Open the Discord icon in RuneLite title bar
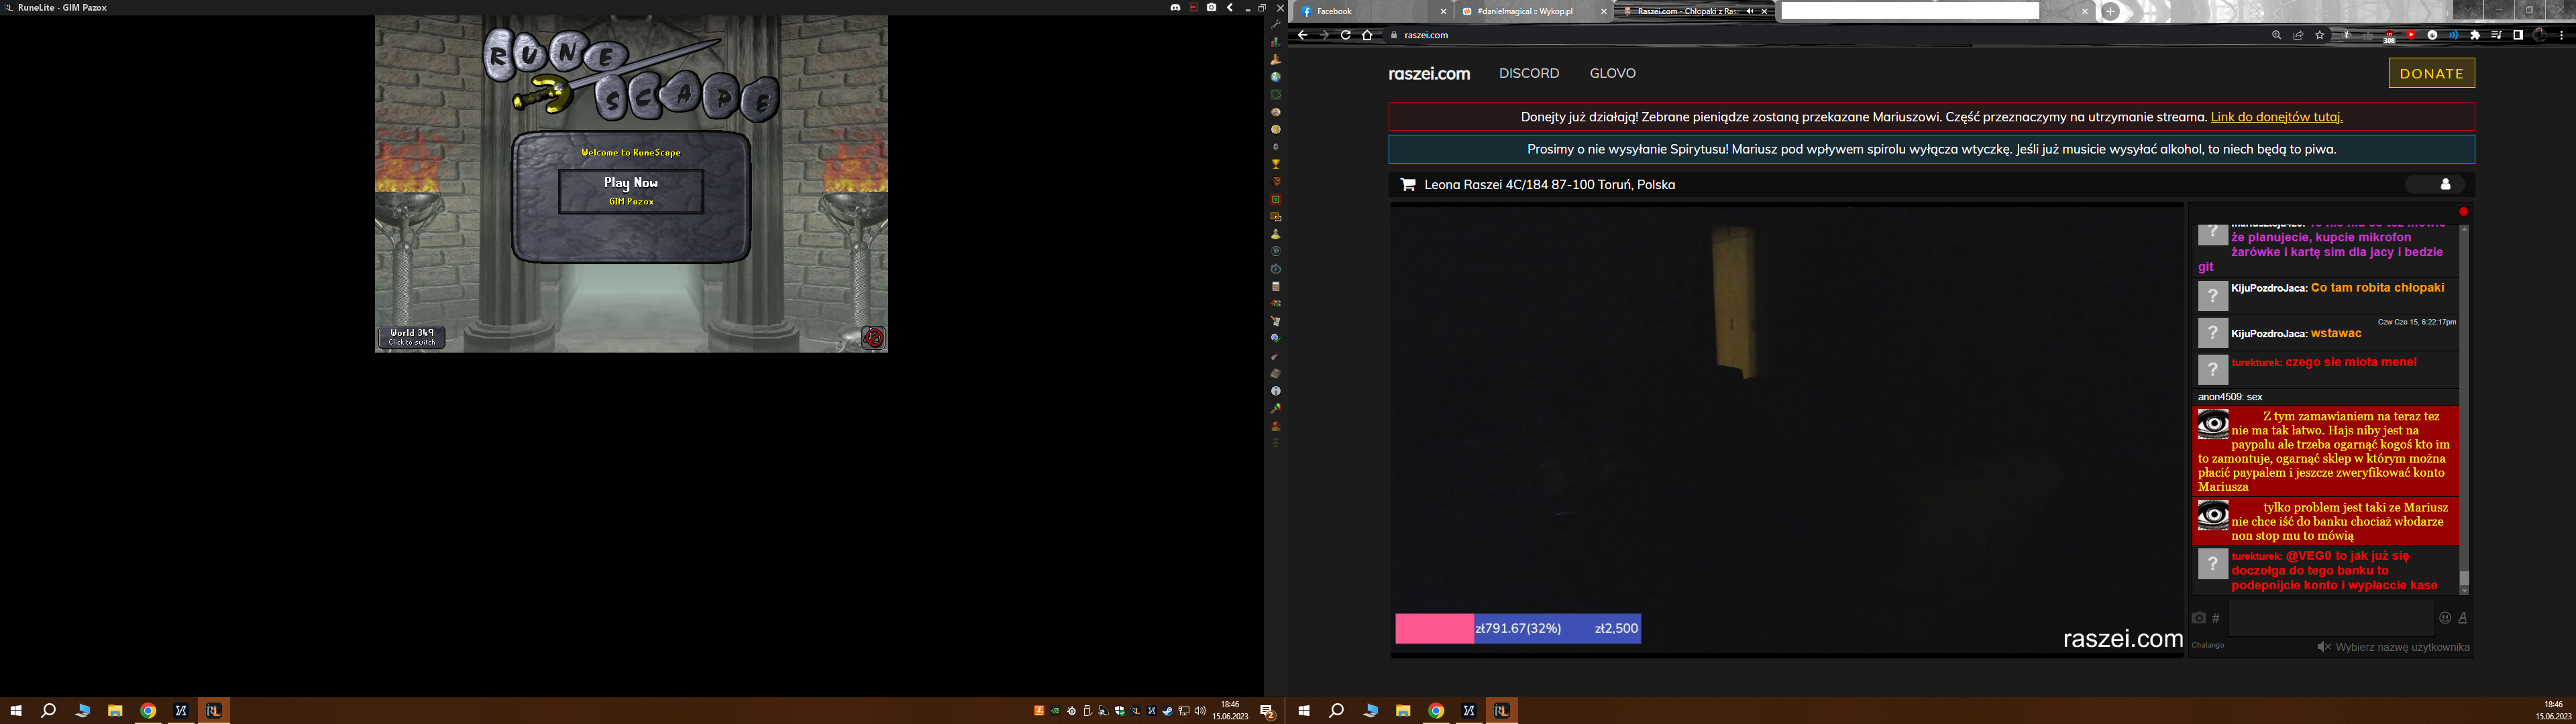The width and height of the screenshot is (2576, 724). tap(1175, 8)
